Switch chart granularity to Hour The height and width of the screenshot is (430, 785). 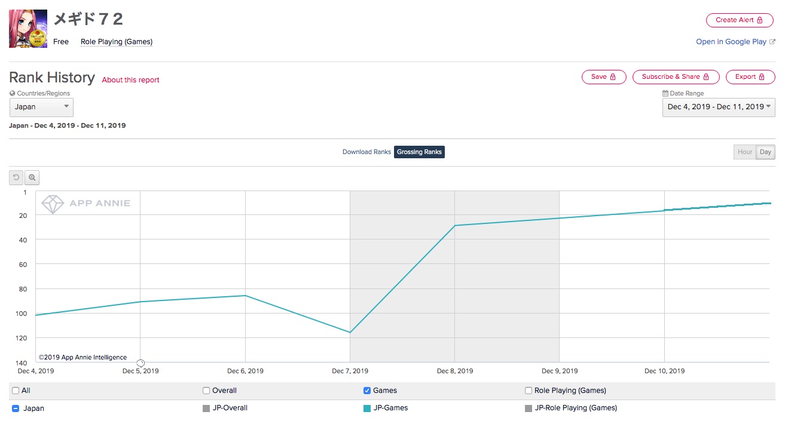tap(745, 152)
